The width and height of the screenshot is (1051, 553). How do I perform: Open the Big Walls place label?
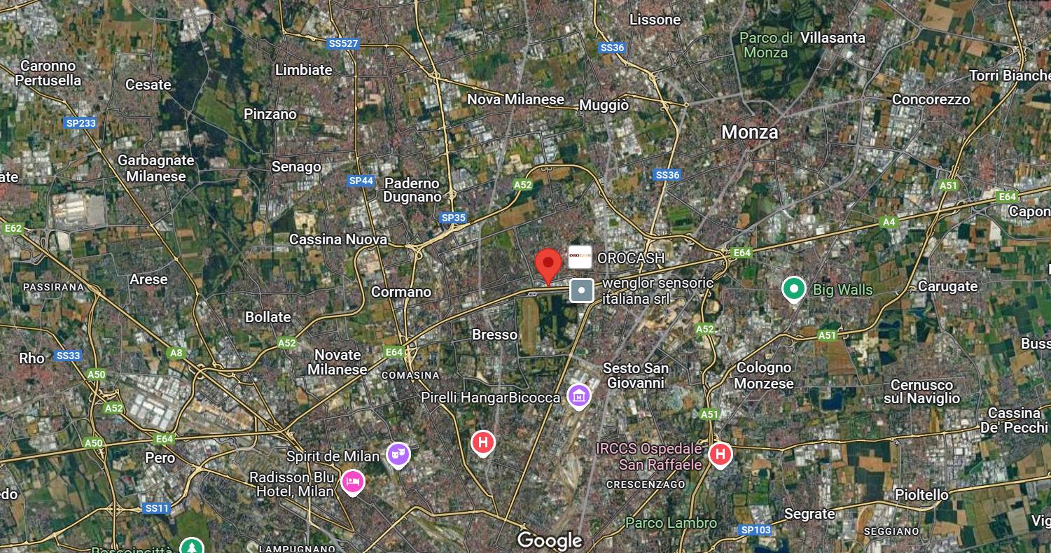pyautogui.click(x=843, y=290)
